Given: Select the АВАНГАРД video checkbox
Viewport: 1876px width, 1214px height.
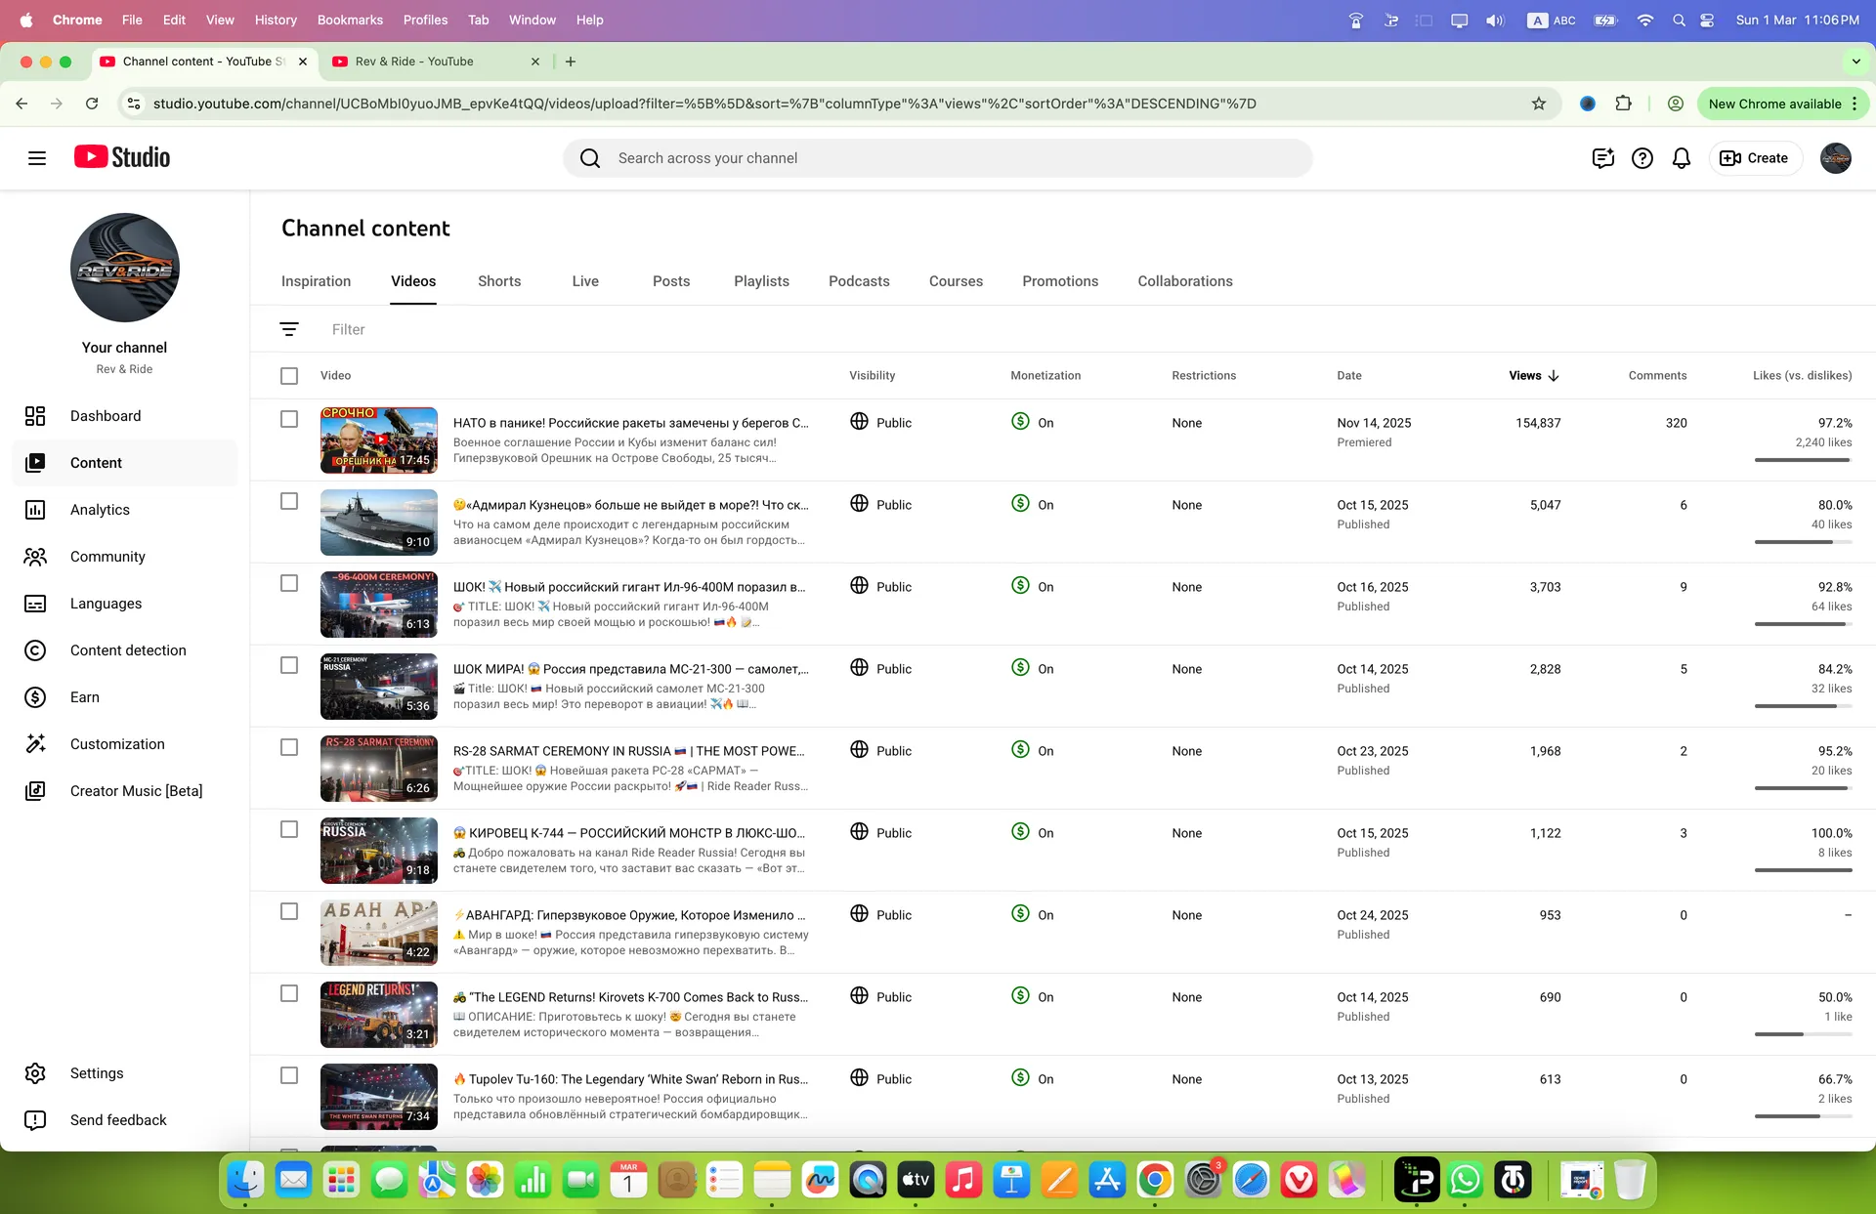Looking at the screenshot, I should click(x=289, y=911).
